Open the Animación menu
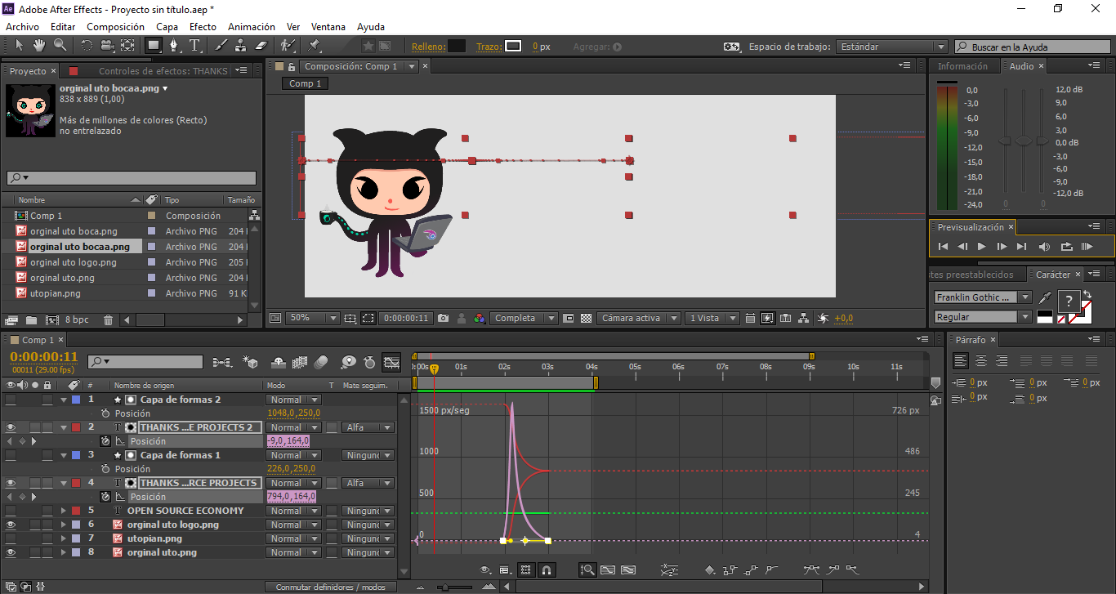The image size is (1116, 594). 252,27
